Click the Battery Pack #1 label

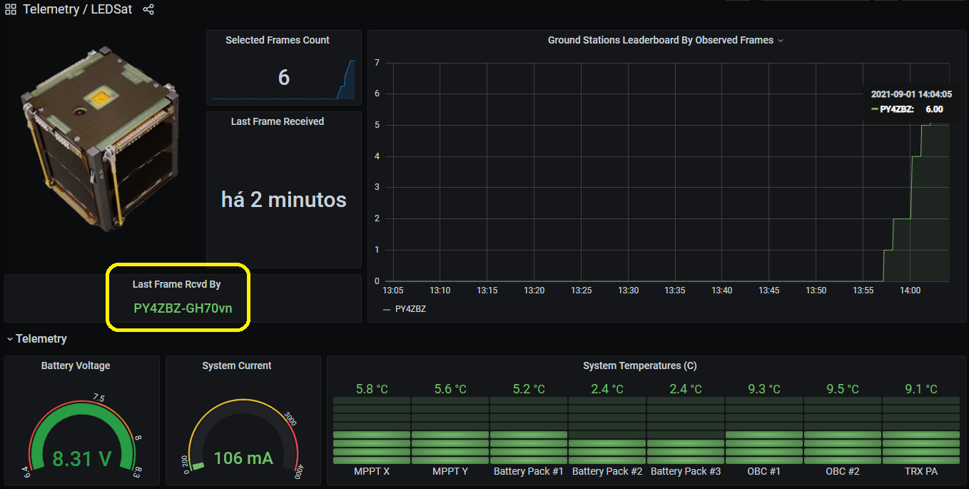click(529, 472)
